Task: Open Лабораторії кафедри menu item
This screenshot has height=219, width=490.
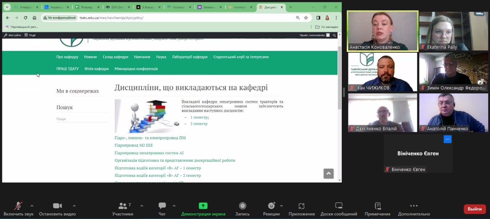Action: [x=189, y=57]
